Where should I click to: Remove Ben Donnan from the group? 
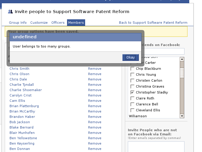pos(95,149)
